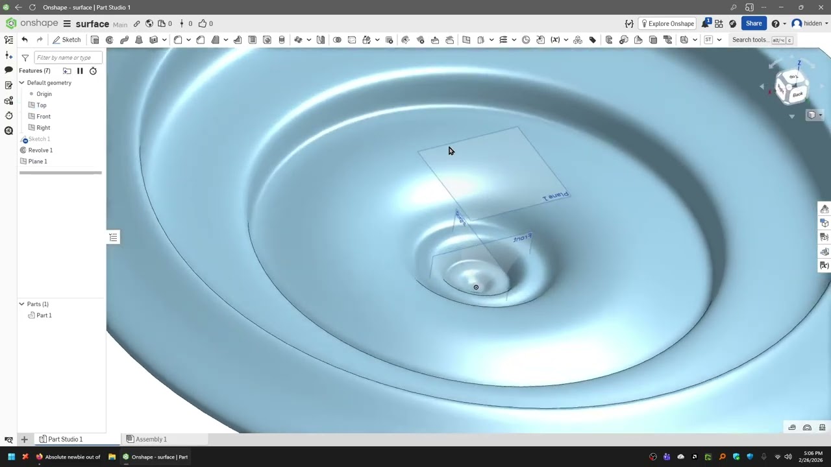Image resolution: width=831 pixels, height=467 pixels.
Task: Open the Draft tool dropdown arrow
Action: click(226, 40)
